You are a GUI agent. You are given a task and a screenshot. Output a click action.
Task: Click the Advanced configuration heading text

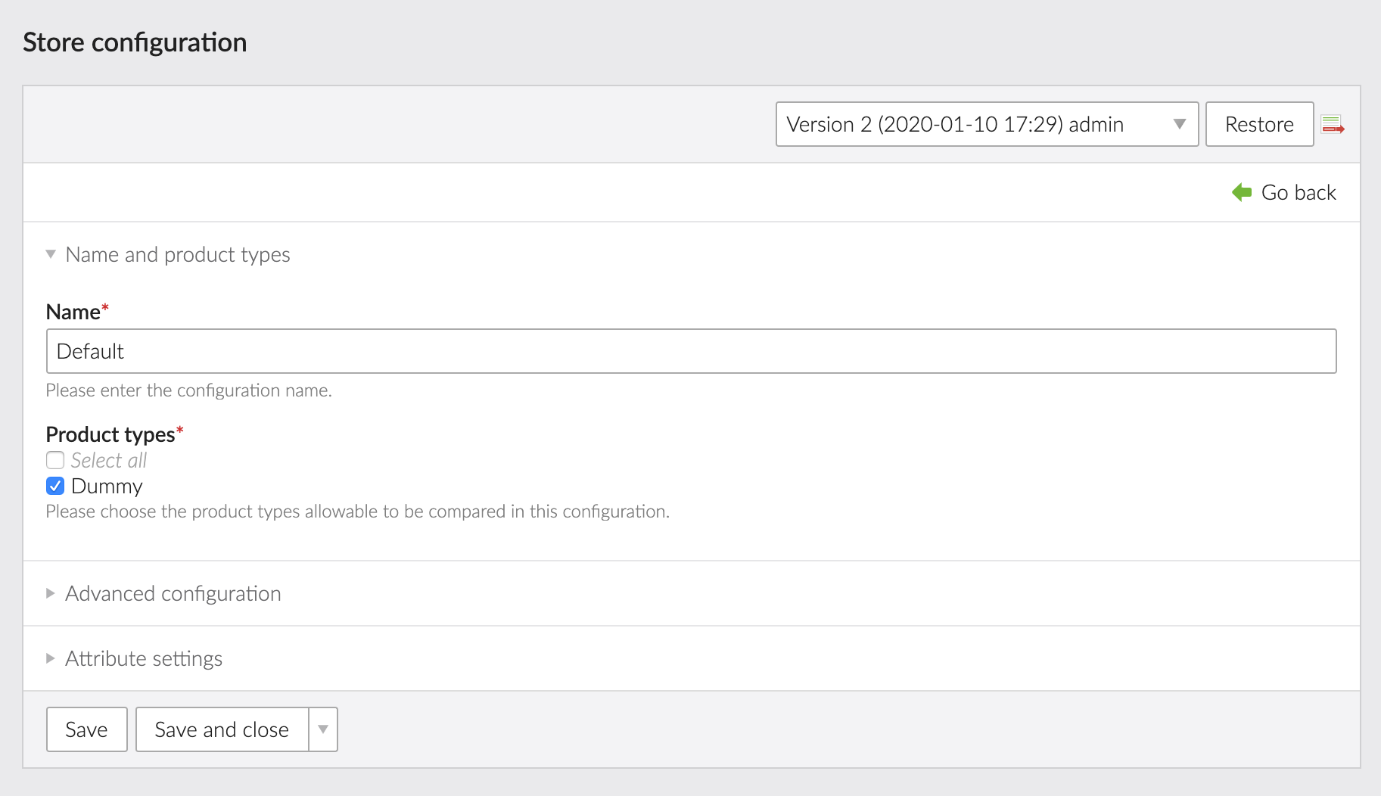[x=173, y=594]
